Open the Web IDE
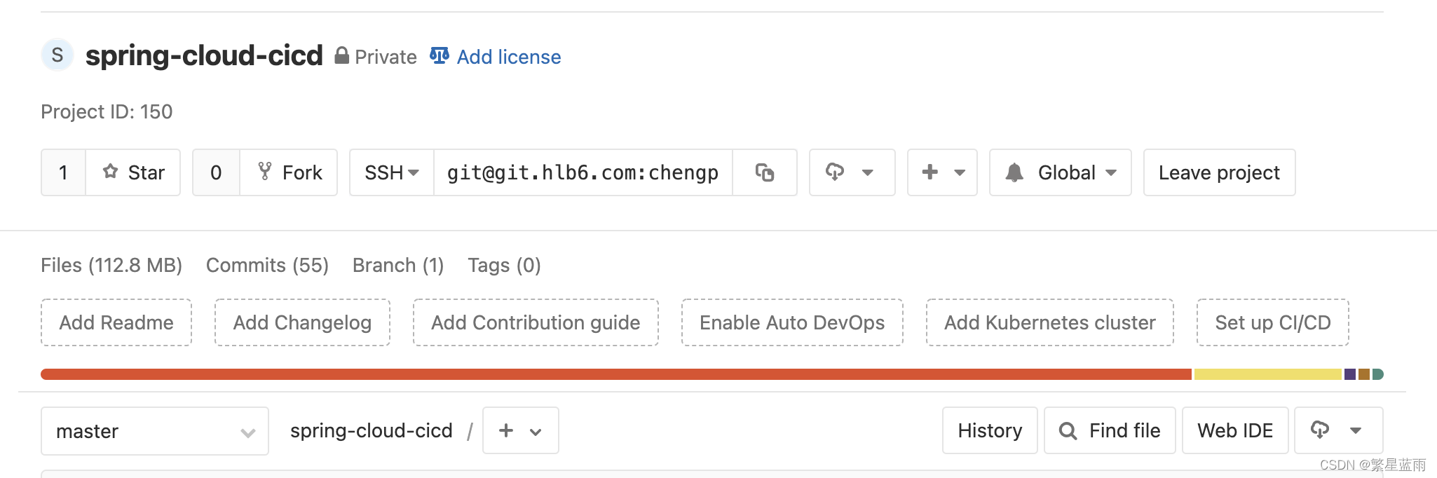 [x=1235, y=430]
